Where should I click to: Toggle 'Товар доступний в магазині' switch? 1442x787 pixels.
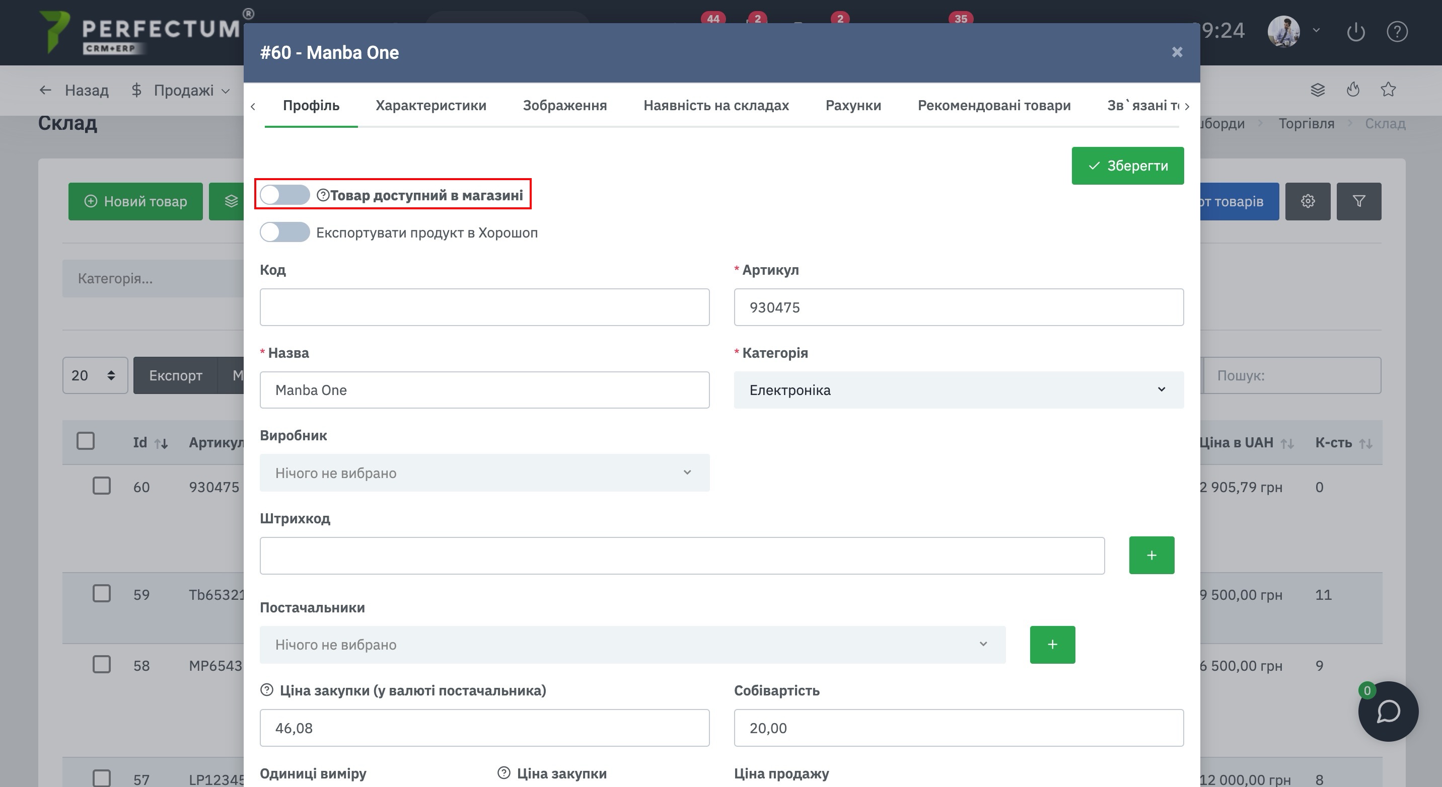pyautogui.click(x=284, y=195)
